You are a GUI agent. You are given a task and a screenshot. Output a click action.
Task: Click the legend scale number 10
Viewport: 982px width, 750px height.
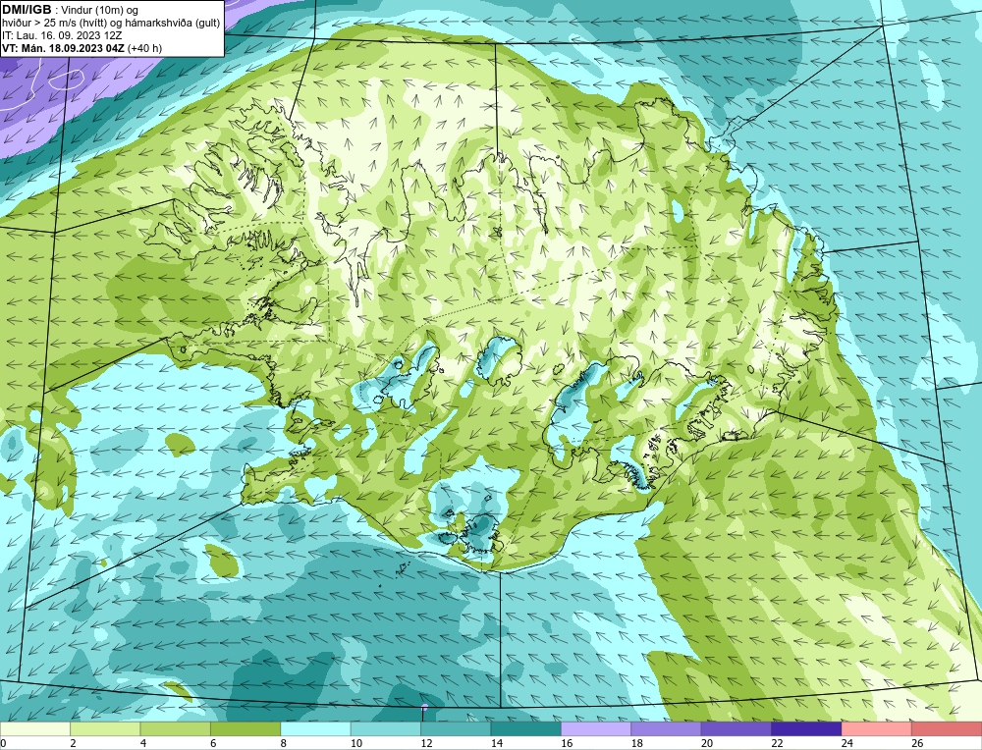[356, 743]
